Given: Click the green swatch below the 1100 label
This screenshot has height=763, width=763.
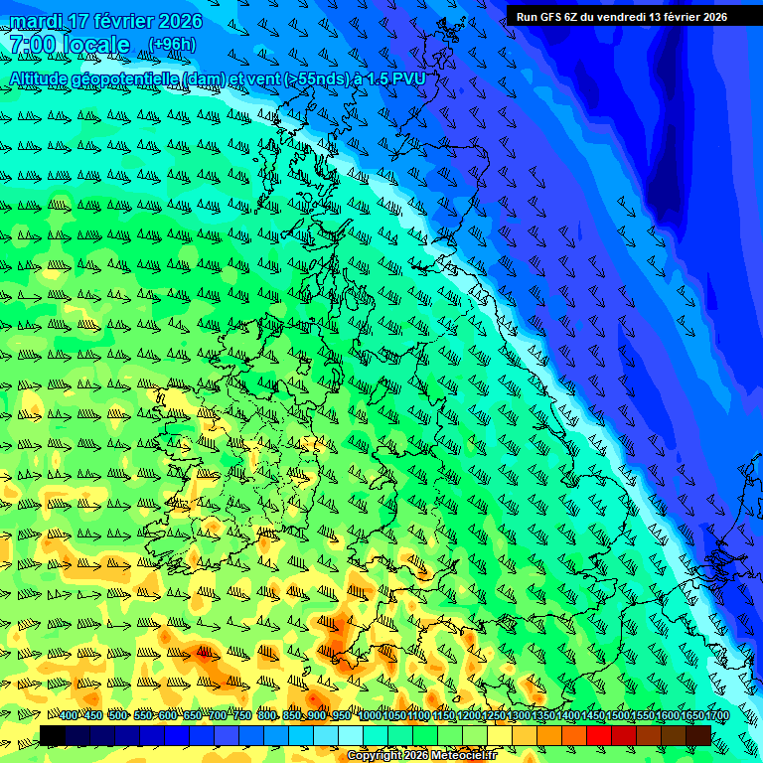Looking at the screenshot, I should tap(425, 735).
